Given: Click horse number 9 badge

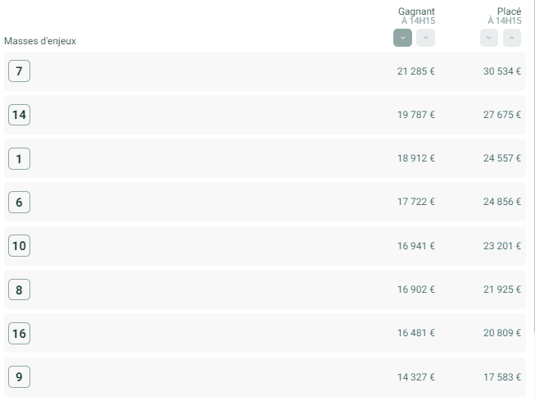Looking at the screenshot, I should click(19, 377).
